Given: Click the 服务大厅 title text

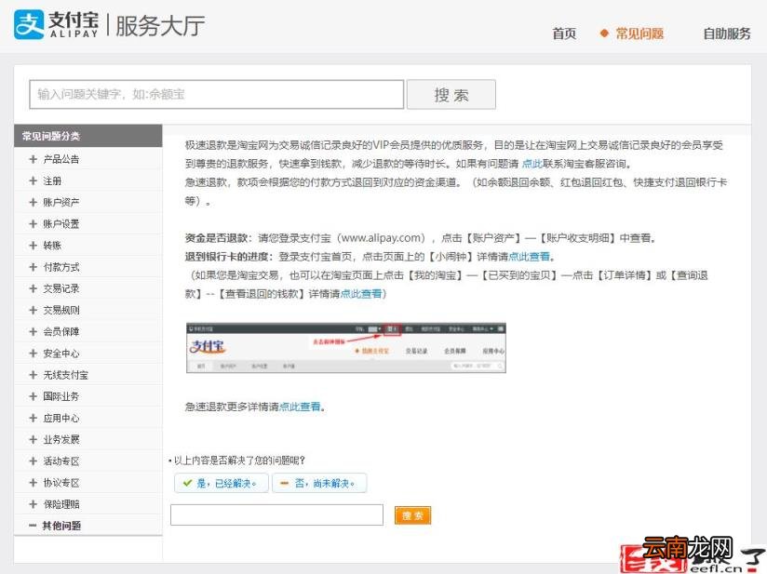Looking at the screenshot, I should coord(160,25).
